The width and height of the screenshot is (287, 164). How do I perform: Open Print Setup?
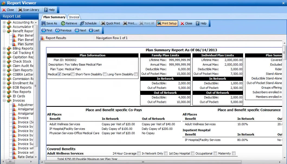coord(167,23)
